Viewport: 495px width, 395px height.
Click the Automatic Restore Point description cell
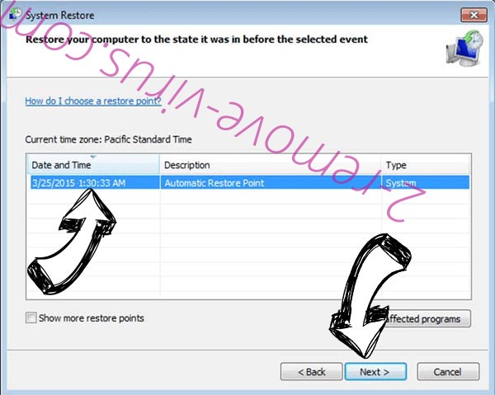pyautogui.click(x=214, y=183)
